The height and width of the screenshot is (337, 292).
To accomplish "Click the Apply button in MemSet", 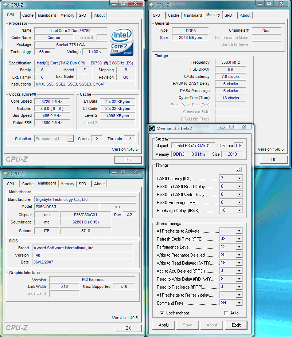I will (x=164, y=325).
